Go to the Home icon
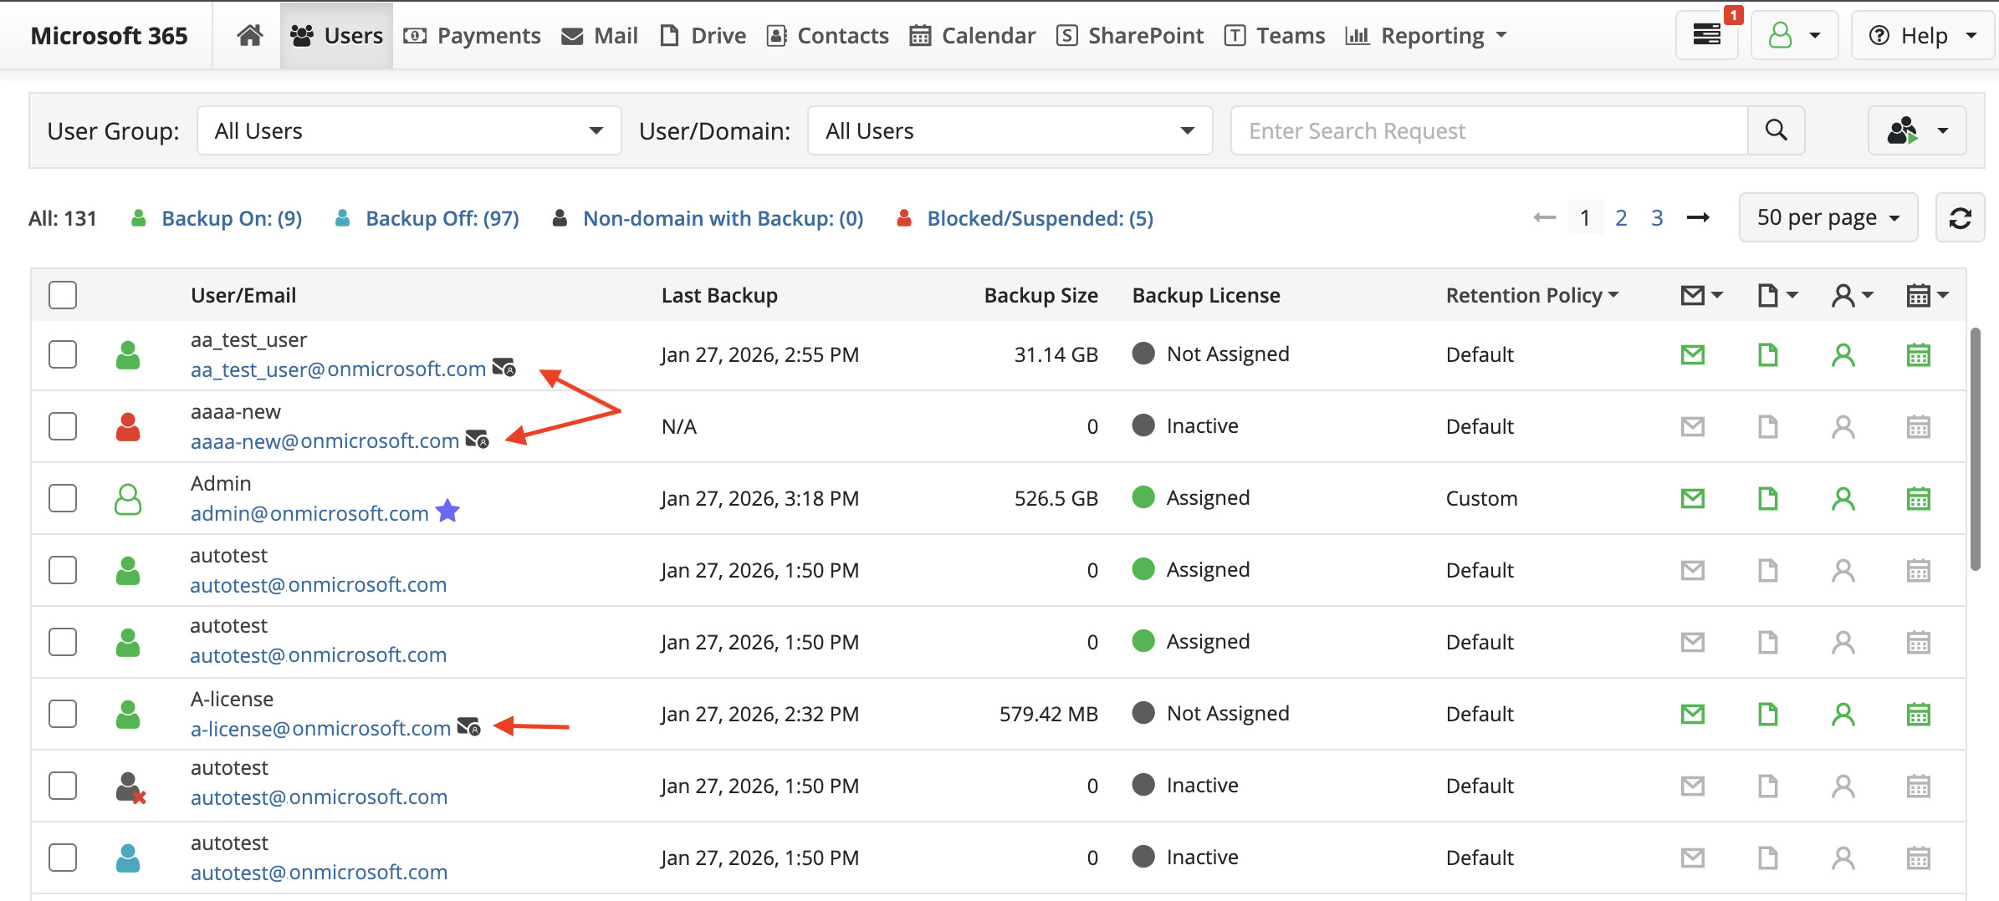 click(x=249, y=35)
